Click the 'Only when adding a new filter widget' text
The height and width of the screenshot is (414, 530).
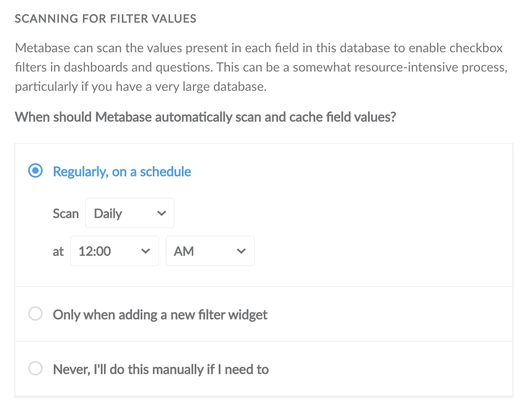click(x=160, y=315)
